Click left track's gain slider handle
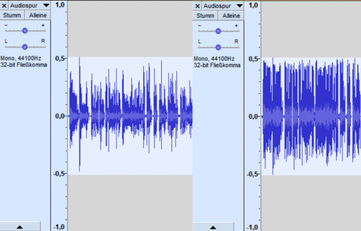 pyautogui.click(x=25, y=30)
